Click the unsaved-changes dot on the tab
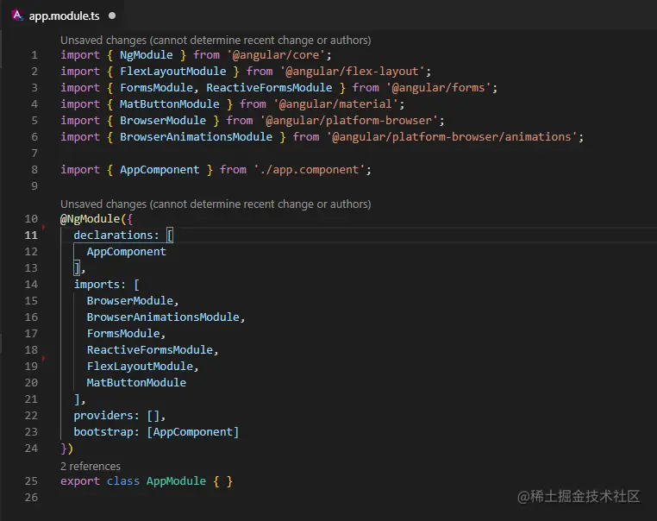The width and height of the screenshot is (657, 521). click(112, 16)
